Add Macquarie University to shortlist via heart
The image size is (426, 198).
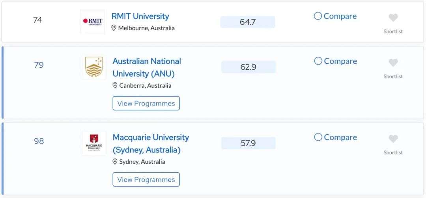pos(393,139)
